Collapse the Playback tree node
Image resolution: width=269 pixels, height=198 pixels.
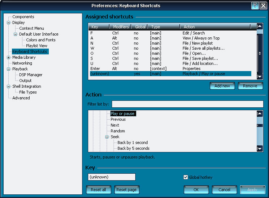(9, 69)
